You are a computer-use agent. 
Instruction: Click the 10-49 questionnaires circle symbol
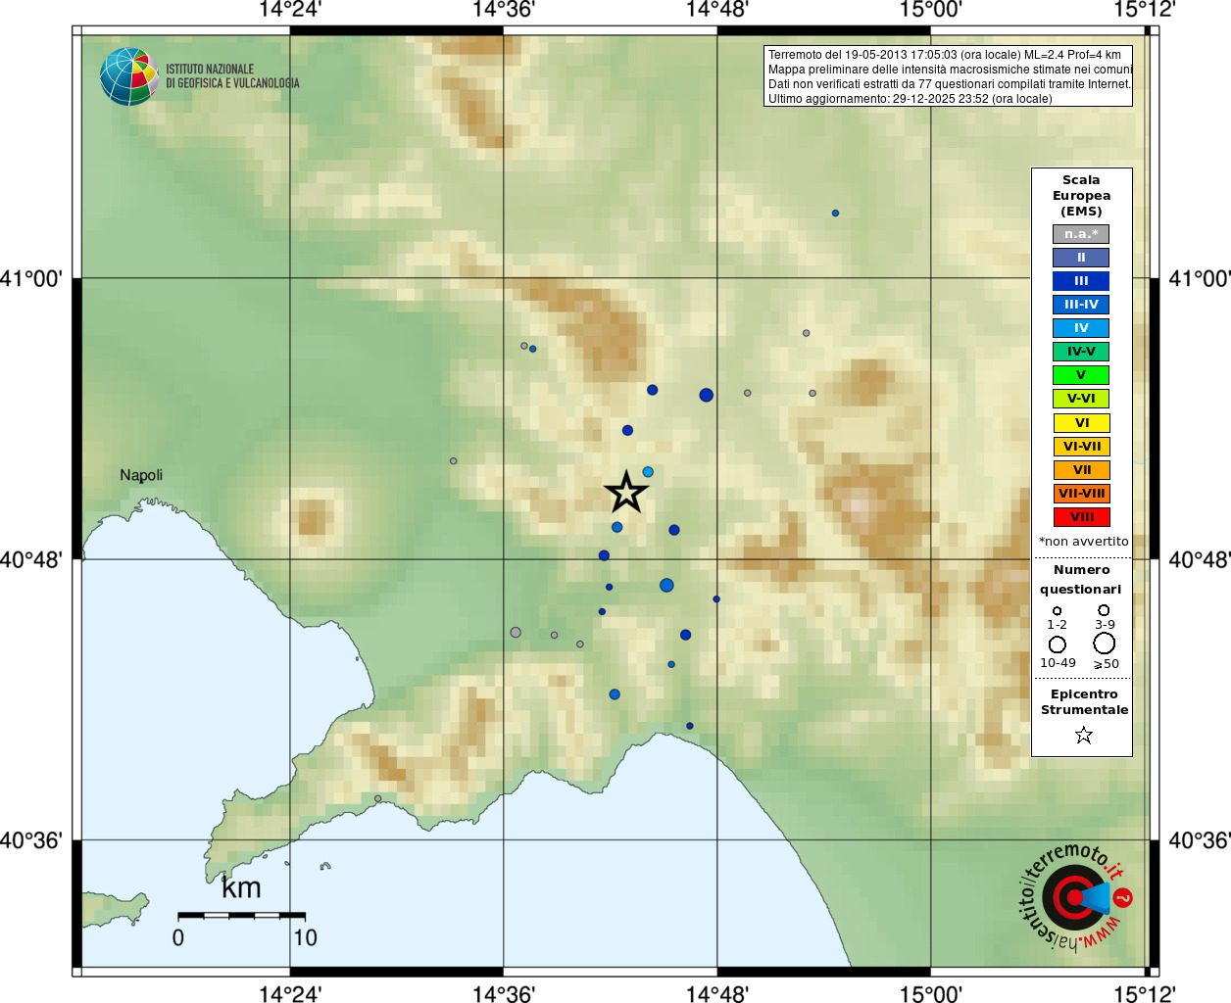click(1058, 645)
